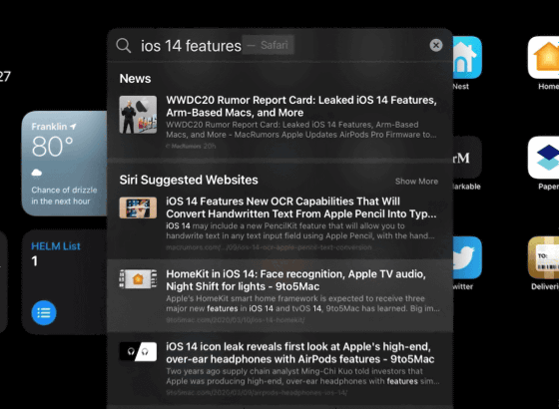
Task: Tap Show More for Siri Suggested Websites
Action: point(416,182)
